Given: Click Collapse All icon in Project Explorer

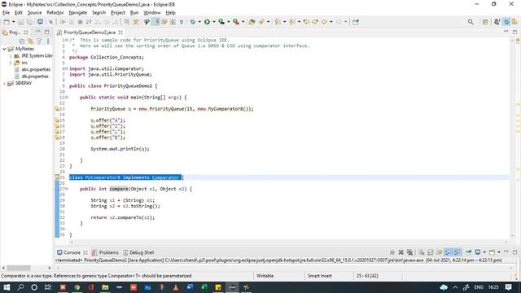Looking at the screenshot, I should pos(22,42).
